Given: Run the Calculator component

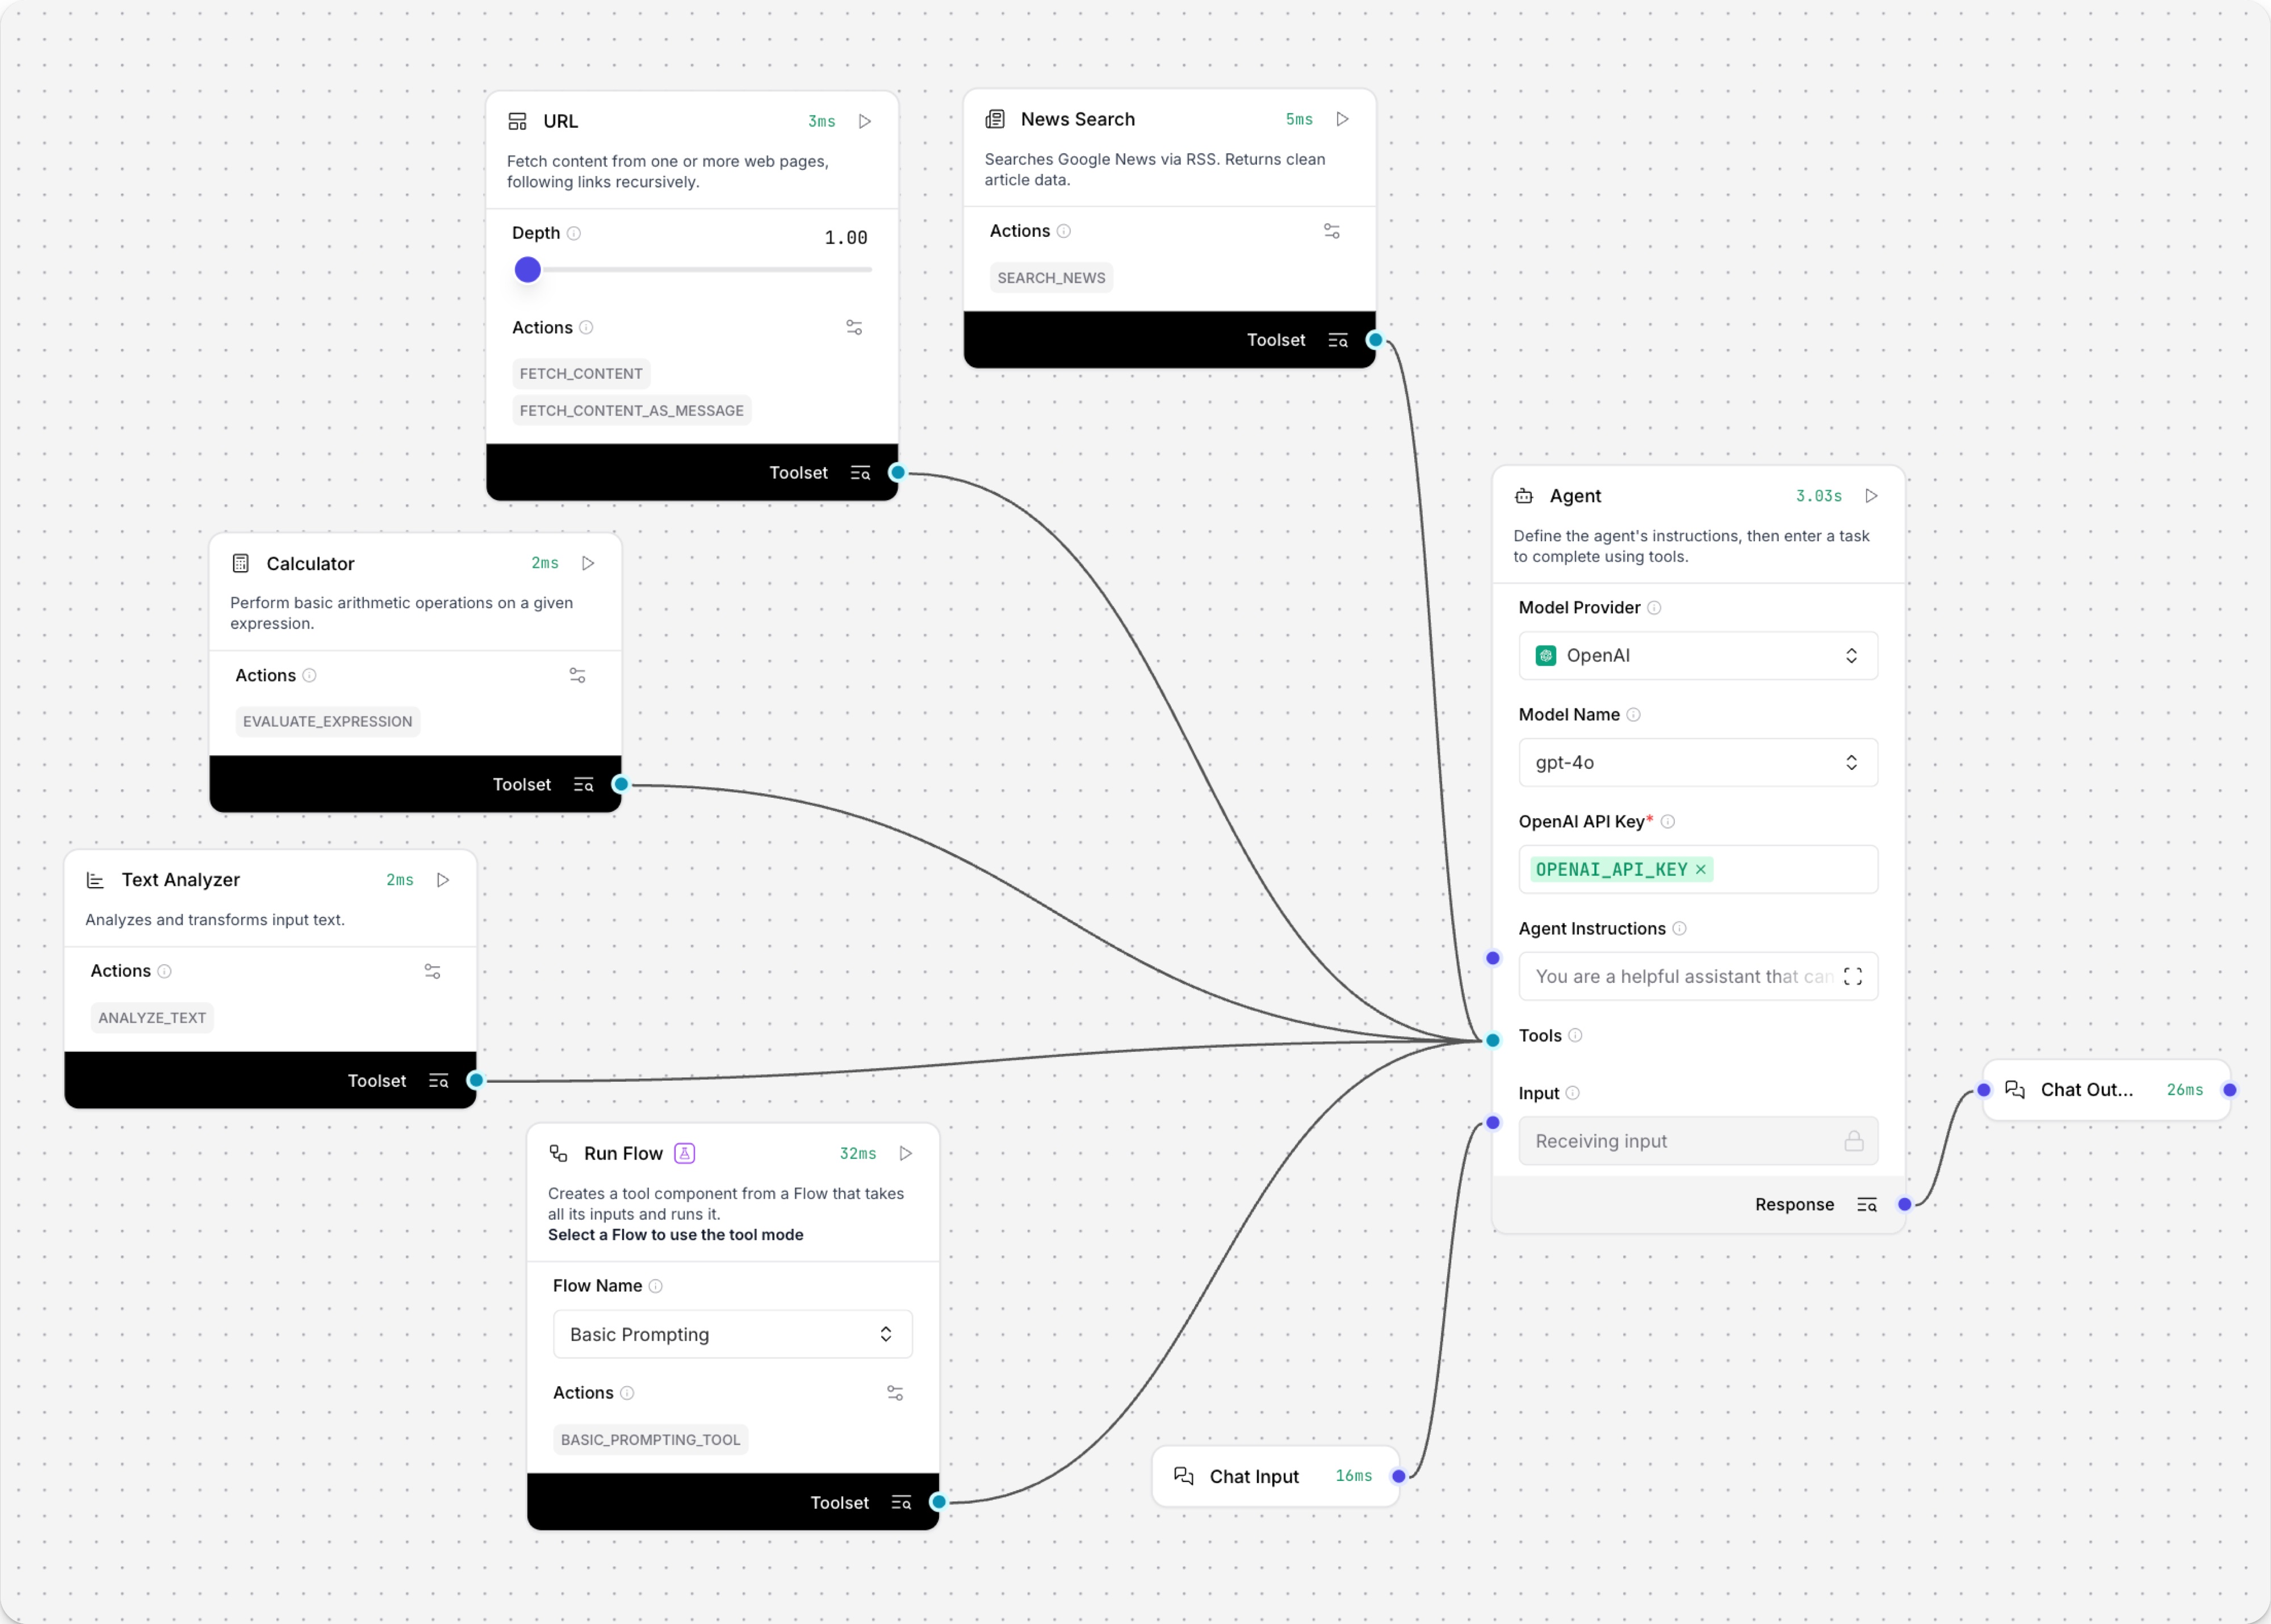Looking at the screenshot, I should point(588,563).
